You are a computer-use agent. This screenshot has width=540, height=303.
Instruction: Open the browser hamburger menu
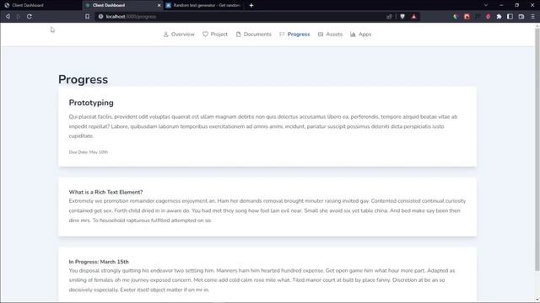click(532, 17)
